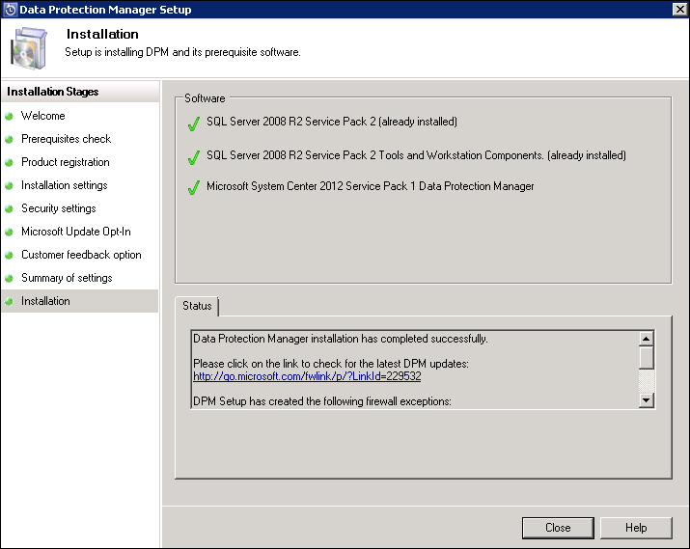Select the Installation settings stage

[65, 185]
